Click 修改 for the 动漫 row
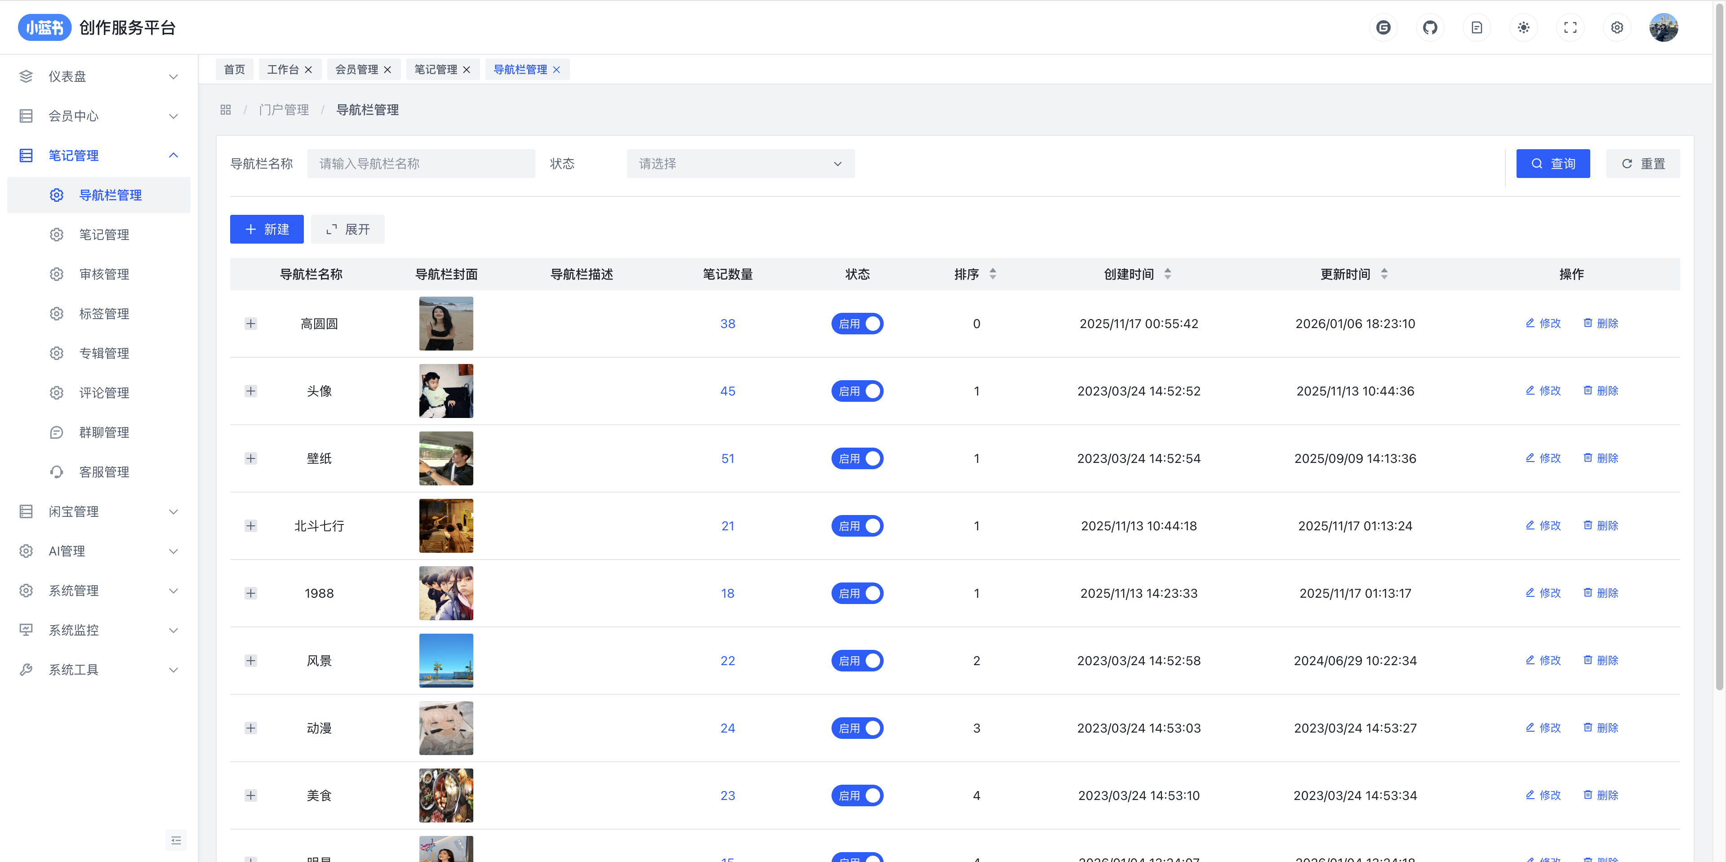1726x862 pixels. [x=1543, y=727]
